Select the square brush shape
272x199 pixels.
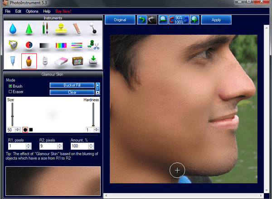31,130
